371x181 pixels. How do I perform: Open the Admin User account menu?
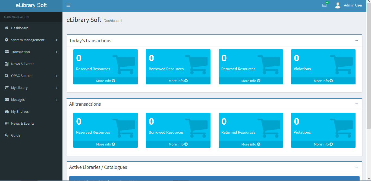click(349, 5)
